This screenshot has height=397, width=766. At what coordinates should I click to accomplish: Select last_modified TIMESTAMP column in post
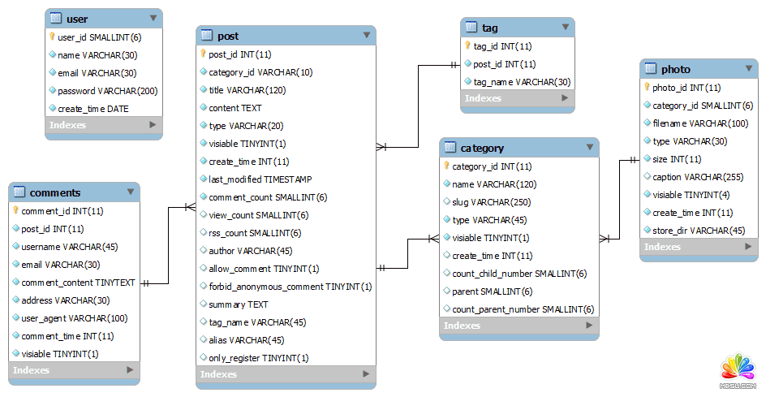260,179
